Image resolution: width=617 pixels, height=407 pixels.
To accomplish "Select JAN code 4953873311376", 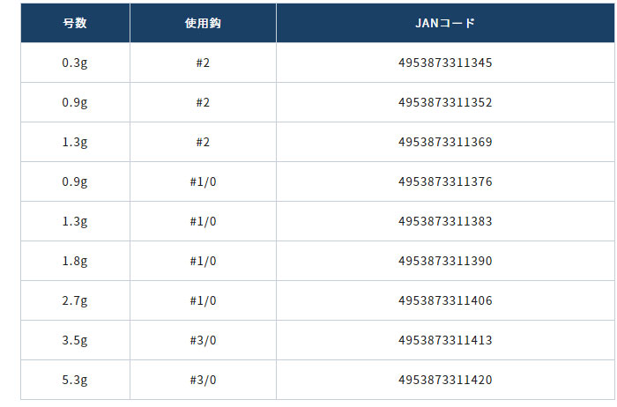I will click(x=445, y=181).
